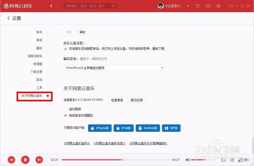254x166 pixels.
Task: Select 下载设置 settings section
Action: click(36, 72)
